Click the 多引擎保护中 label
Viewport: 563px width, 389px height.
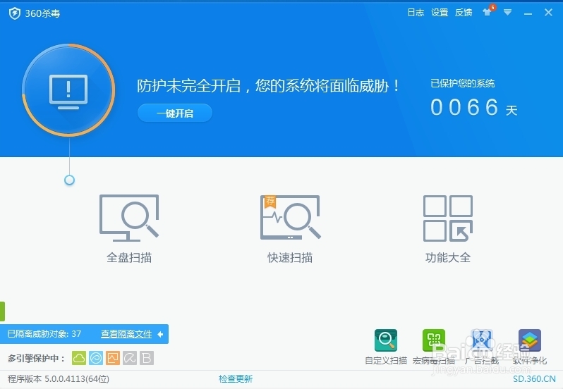36,358
